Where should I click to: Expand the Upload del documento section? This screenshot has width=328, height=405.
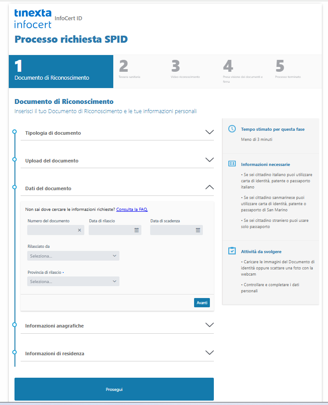tap(209, 160)
